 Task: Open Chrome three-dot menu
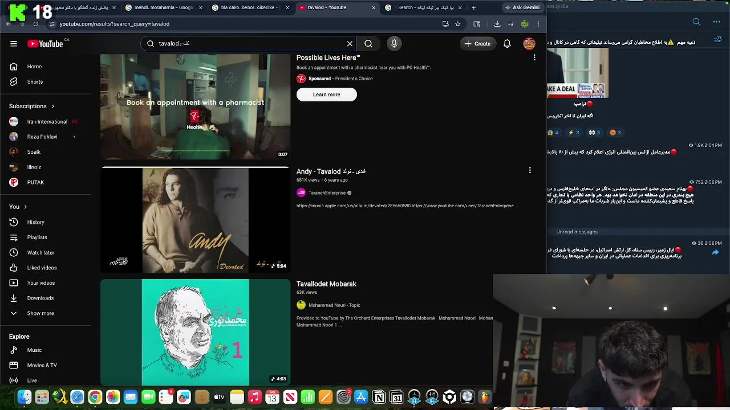coord(538,24)
